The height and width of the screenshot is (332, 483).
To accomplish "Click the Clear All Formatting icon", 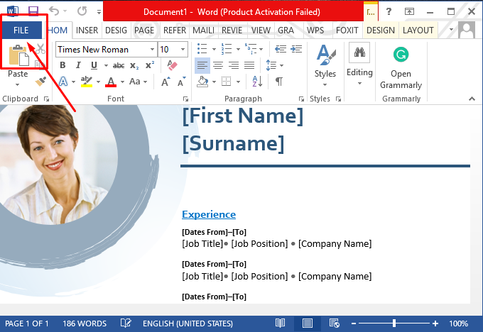I will coord(171,65).
